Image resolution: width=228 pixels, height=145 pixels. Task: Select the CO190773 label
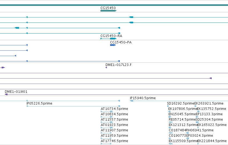[177, 136]
